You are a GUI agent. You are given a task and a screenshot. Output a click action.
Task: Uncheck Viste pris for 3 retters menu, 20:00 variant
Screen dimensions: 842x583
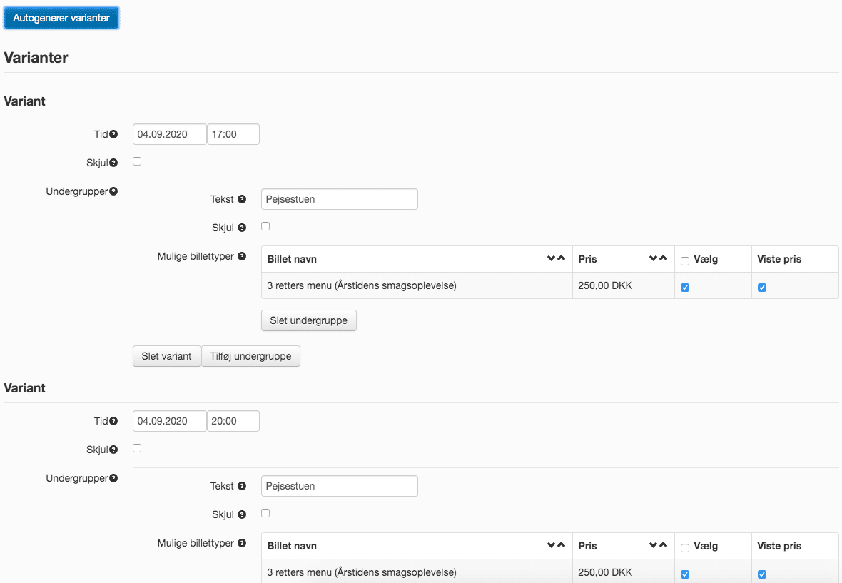[x=762, y=574]
